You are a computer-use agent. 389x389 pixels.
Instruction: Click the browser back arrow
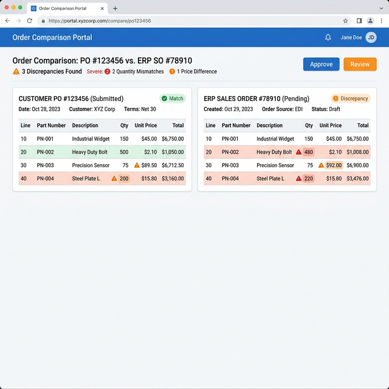pyautogui.click(x=7, y=21)
